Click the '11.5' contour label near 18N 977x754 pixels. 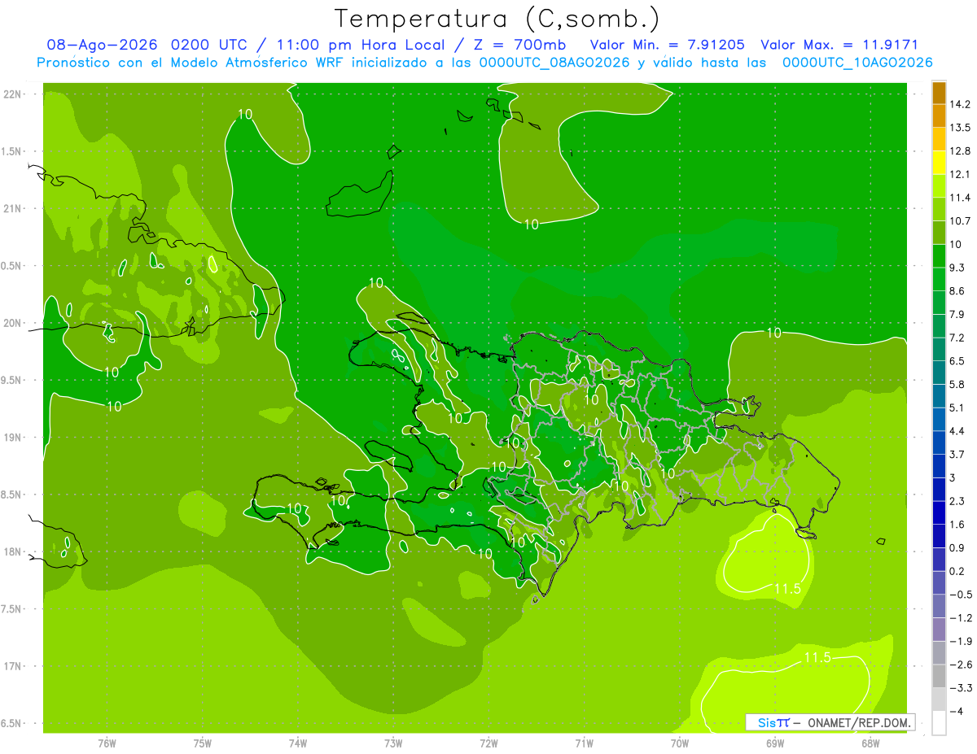click(x=787, y=589)
